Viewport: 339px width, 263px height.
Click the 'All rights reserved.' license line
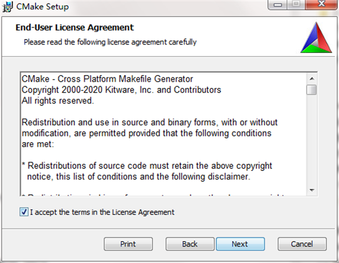pyautogui.click(x=58, y=100)
